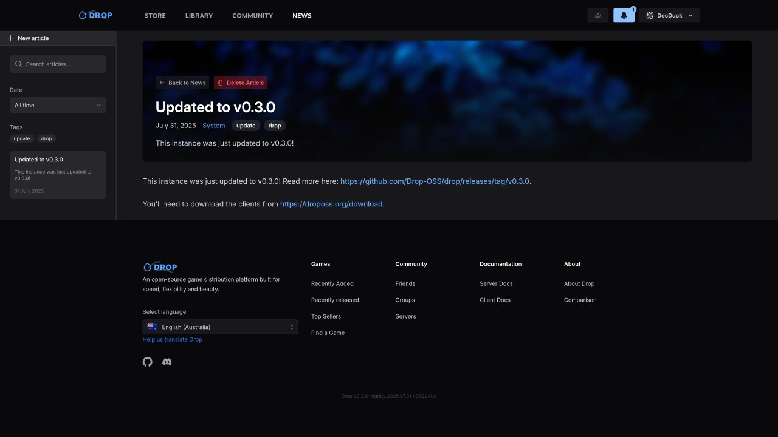
Task: Go Back to News
Action: tap(182, 83)
